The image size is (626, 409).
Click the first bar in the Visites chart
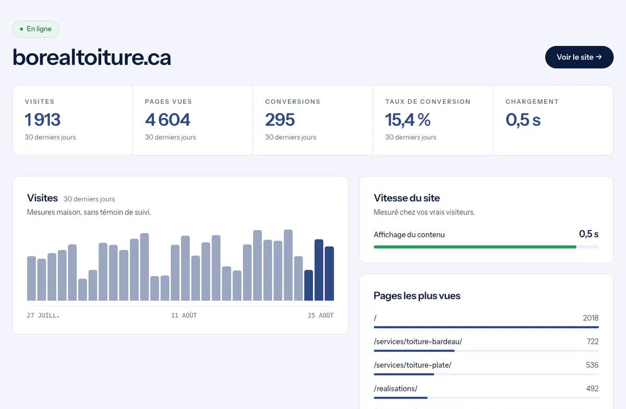click(x=31, y=279)
